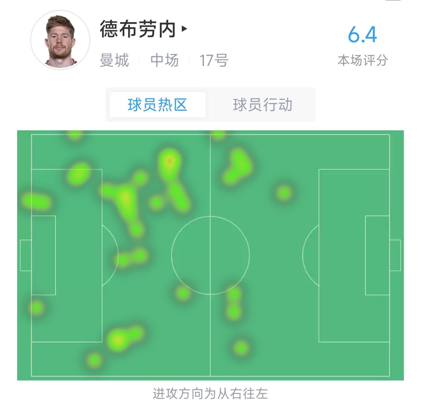The width and height of the screenshot is (421, 407).
Task: Click the right penalty area
Action: pos(354,255)
